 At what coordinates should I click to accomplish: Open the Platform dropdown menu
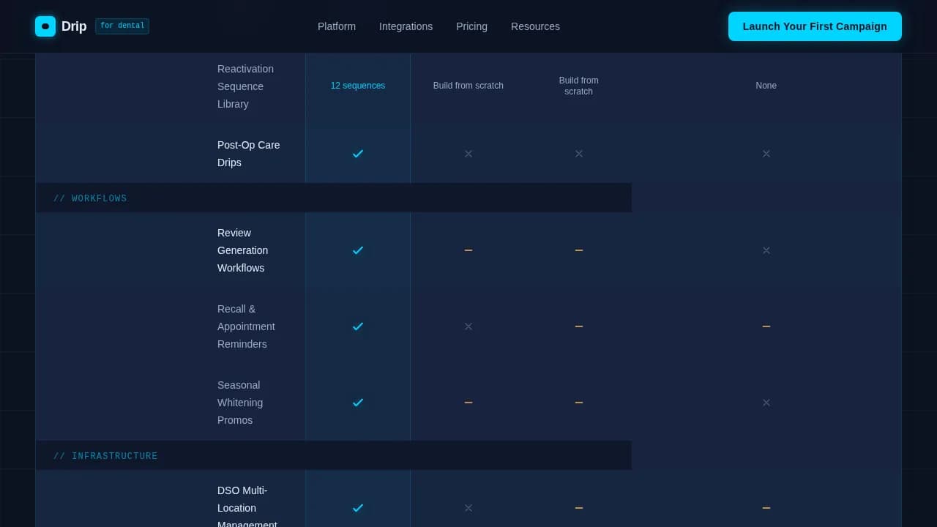tap(336, 26)
